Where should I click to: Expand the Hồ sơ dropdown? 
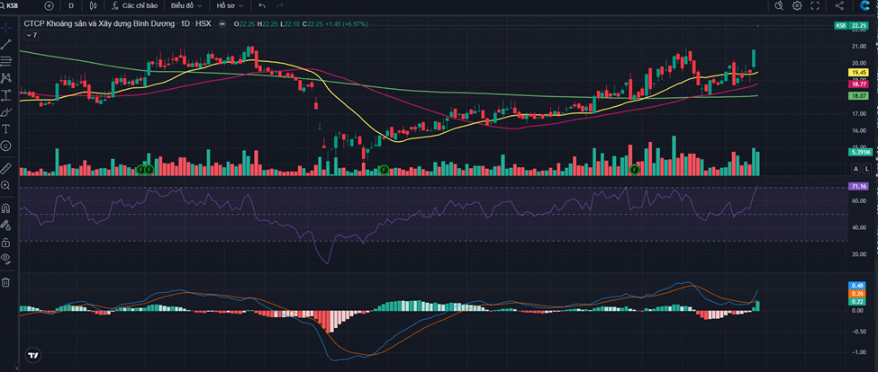(231, 5)
